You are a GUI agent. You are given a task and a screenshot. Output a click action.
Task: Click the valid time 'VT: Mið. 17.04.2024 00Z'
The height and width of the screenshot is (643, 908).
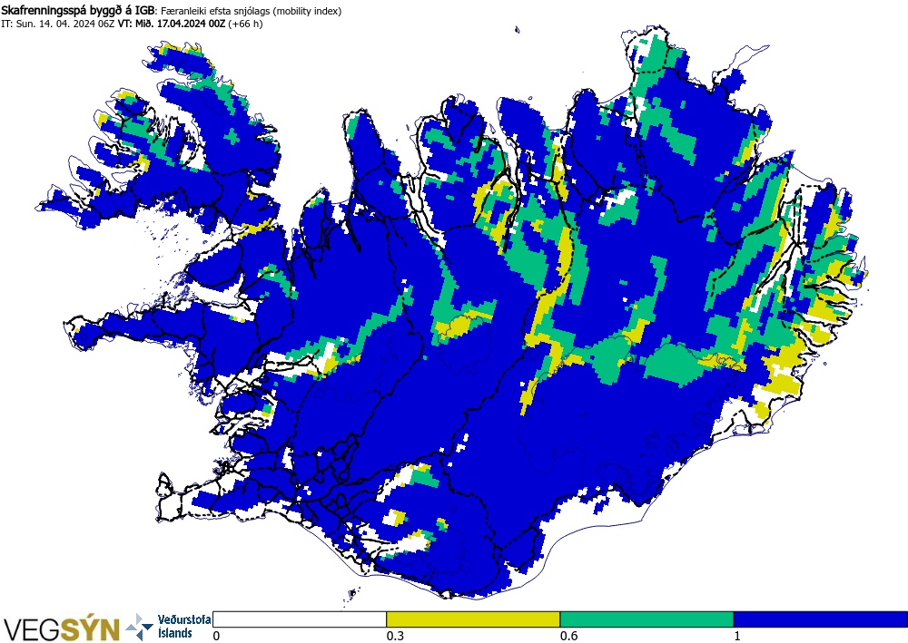[x=172, y=24]
